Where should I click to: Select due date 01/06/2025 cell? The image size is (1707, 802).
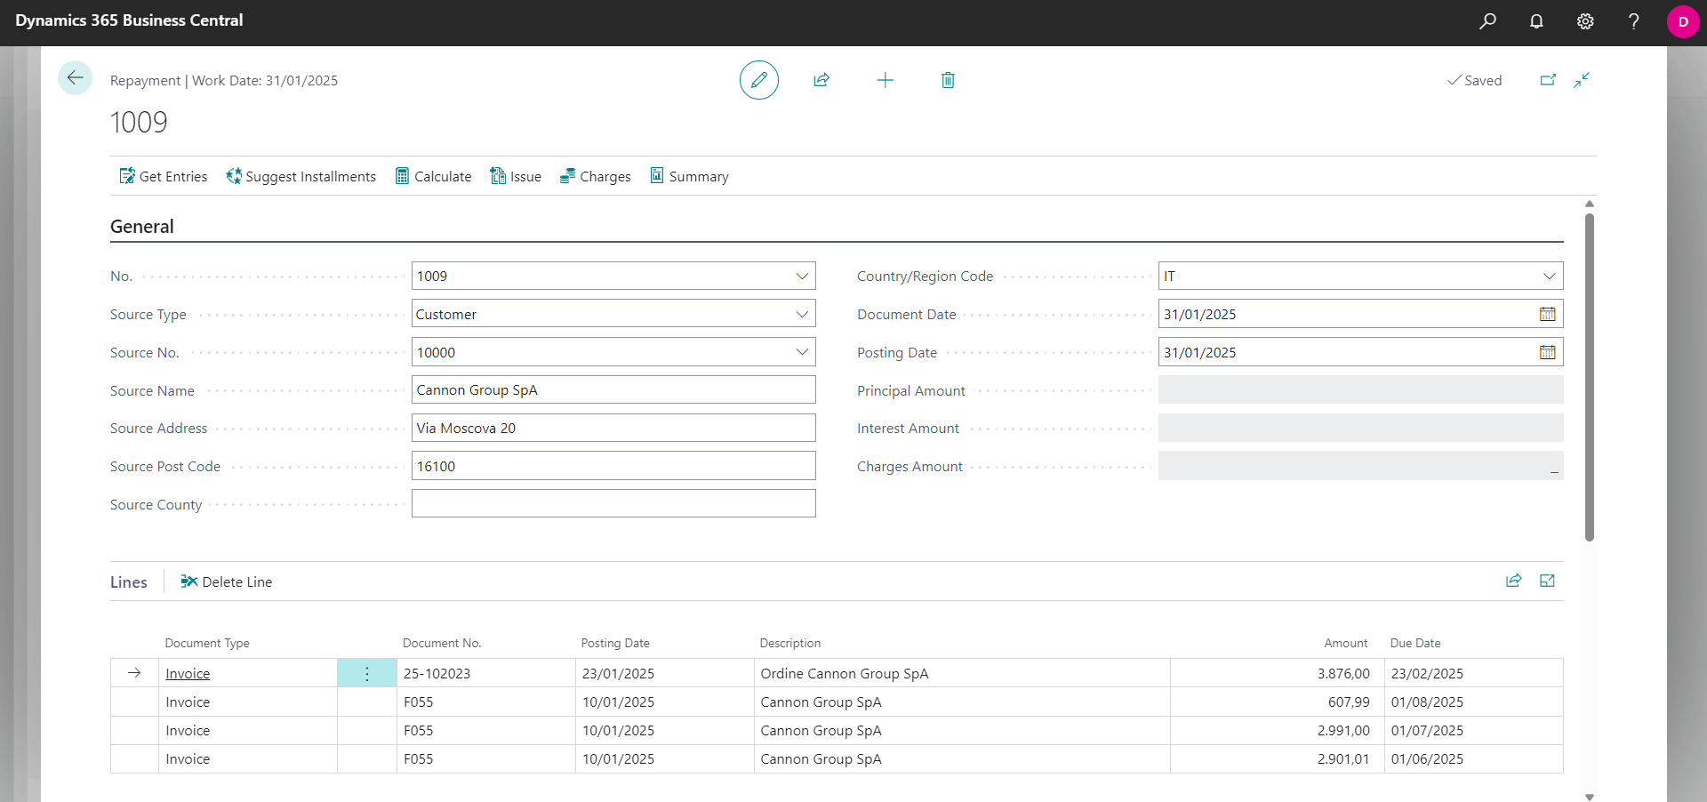pos(1474,758)
